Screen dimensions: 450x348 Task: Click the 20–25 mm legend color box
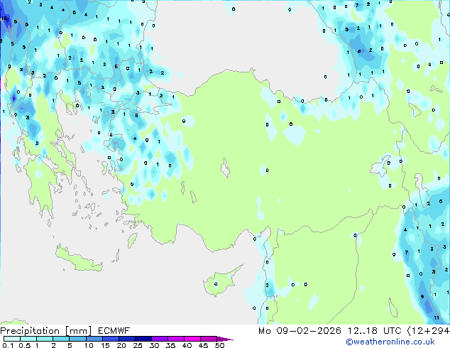point(126,339)
